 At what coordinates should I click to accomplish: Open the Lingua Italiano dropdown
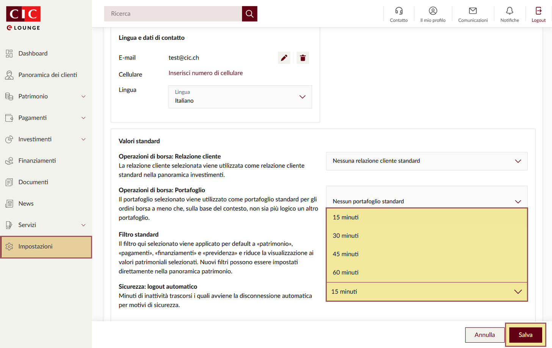click(x=240, y=97)
